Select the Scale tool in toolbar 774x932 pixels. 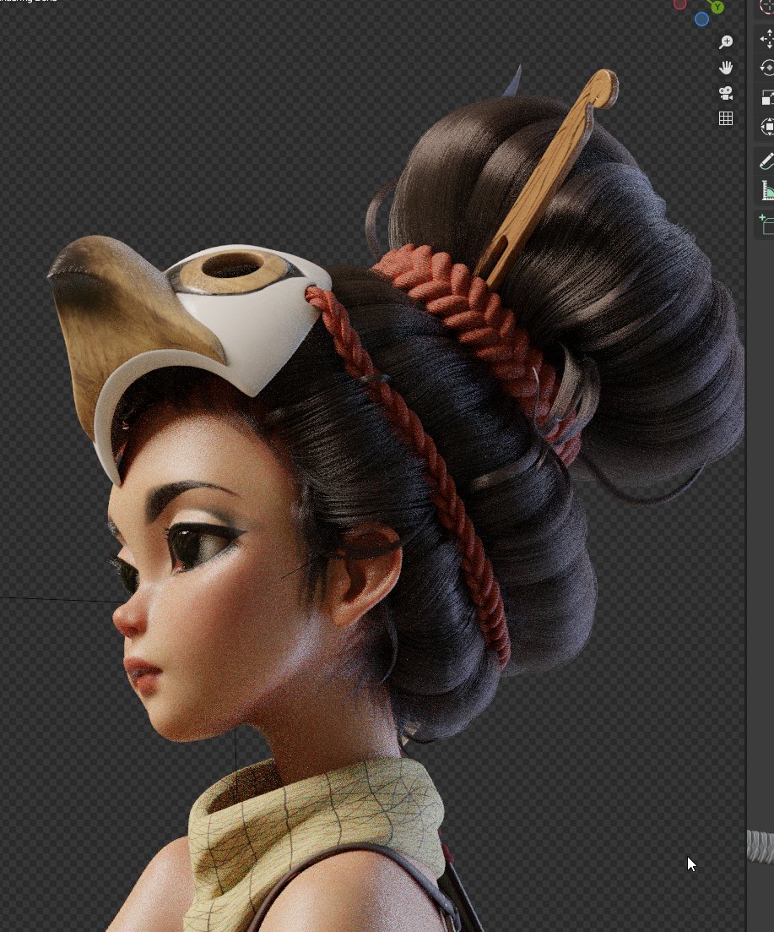click(x=767, y=97)
